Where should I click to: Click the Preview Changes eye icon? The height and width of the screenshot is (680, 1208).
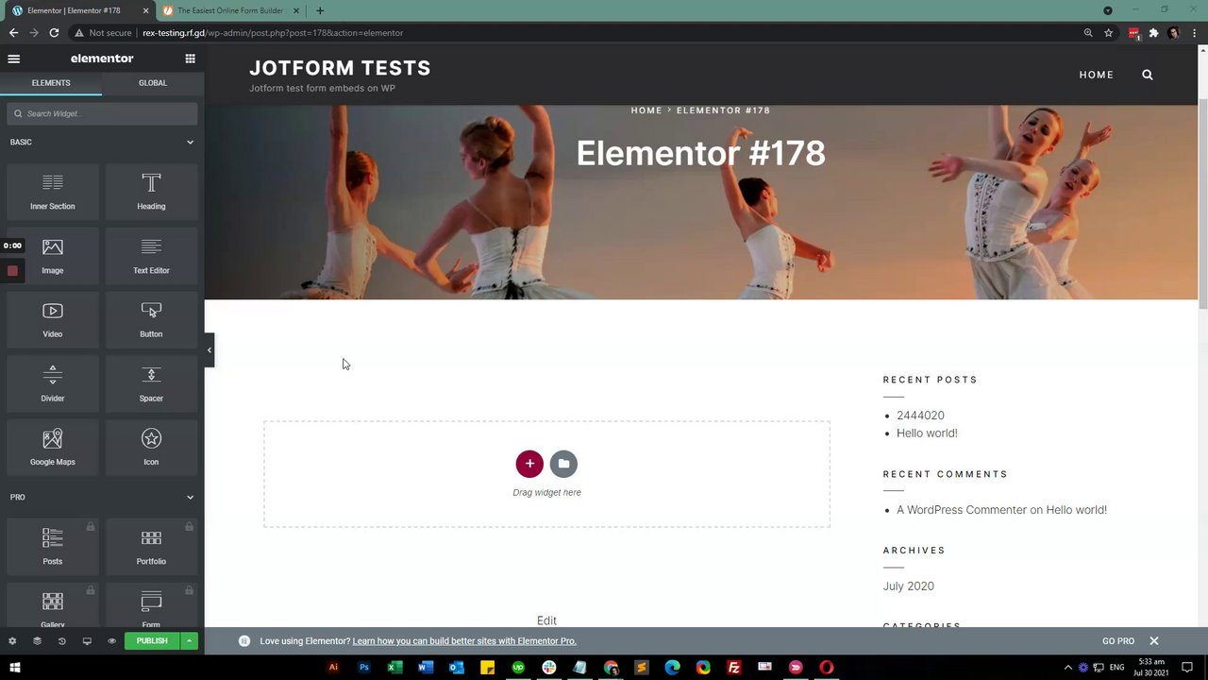pyautogui.click(x=111, y=641)
